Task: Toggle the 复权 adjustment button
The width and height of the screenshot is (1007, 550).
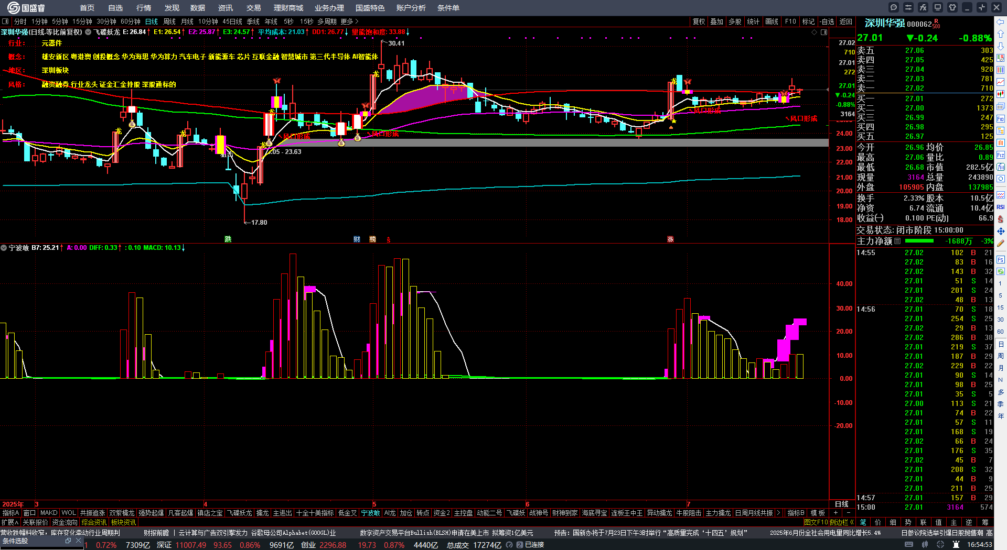Action: click(699, 21)
